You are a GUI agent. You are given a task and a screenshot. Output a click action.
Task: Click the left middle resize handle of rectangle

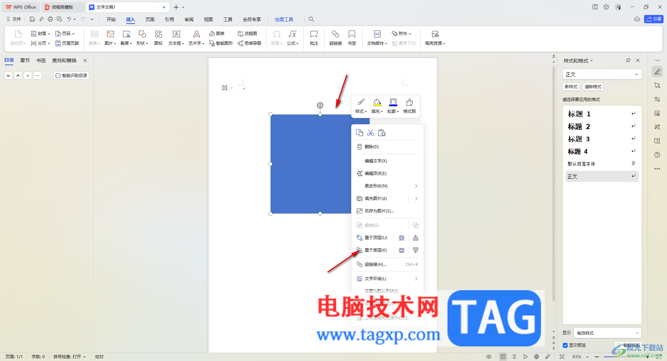pyautogui.click(x=271, y=164)
